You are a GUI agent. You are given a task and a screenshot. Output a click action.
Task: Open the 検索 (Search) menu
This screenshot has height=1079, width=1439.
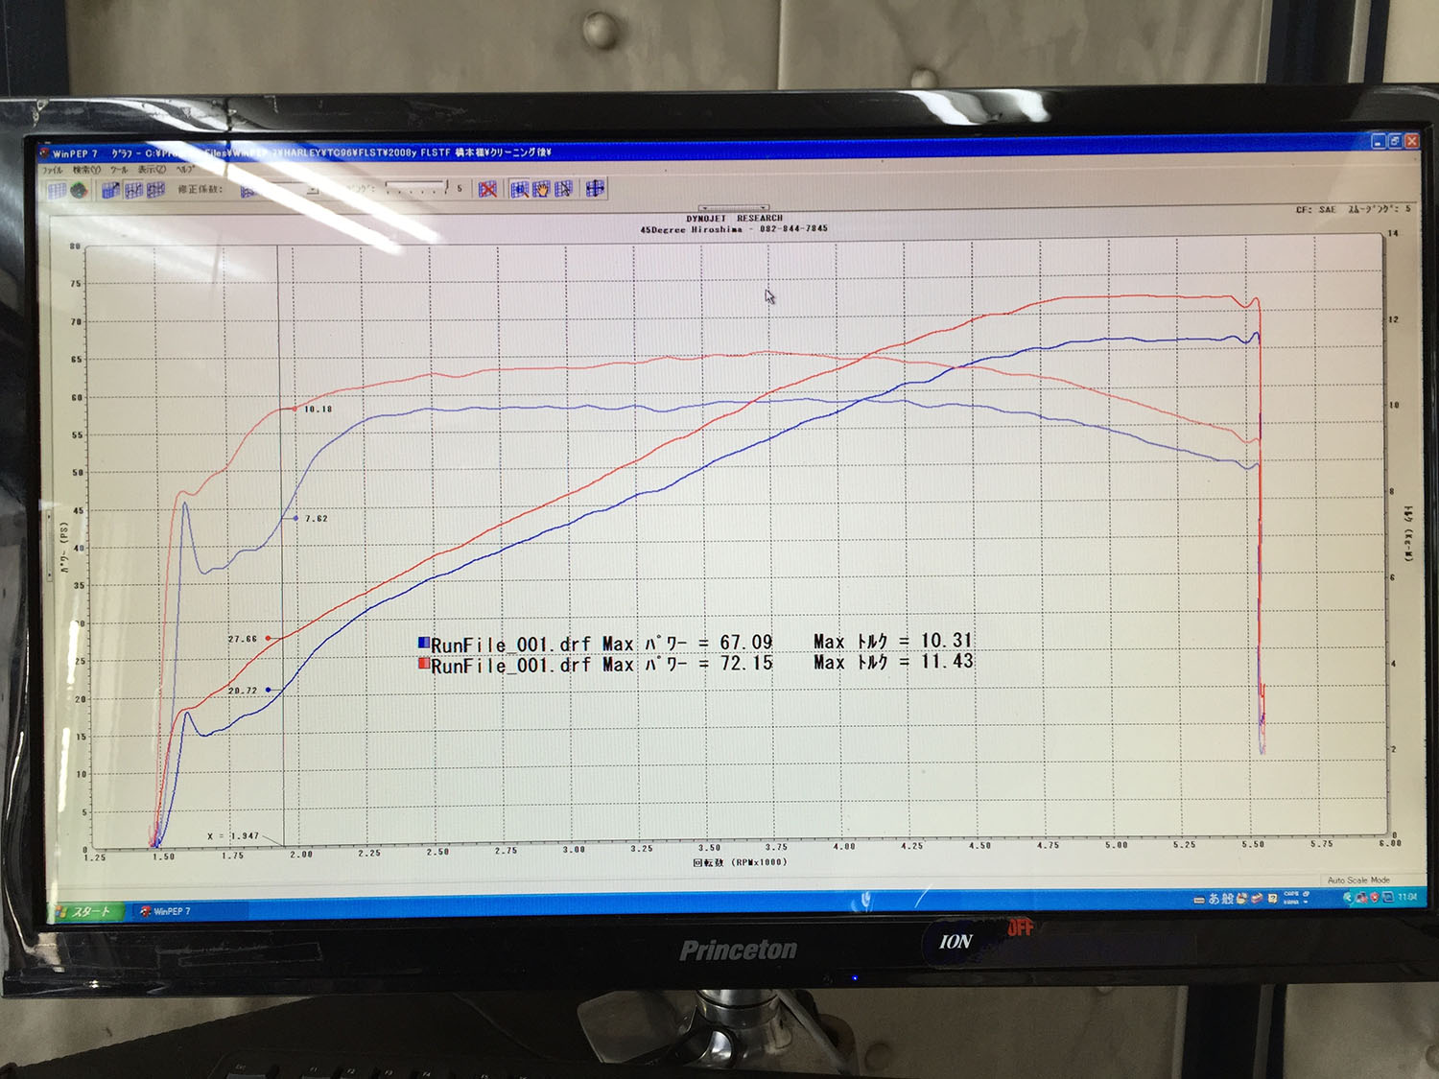click(x=86, y=170)
